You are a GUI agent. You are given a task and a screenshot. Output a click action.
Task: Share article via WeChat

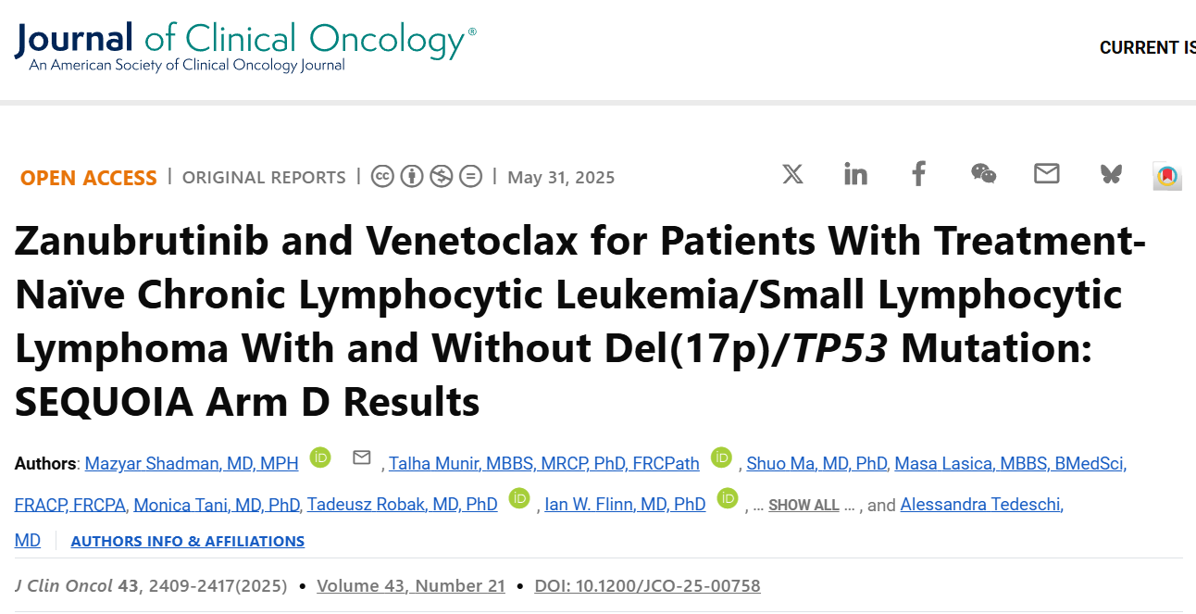coord(983,174)
